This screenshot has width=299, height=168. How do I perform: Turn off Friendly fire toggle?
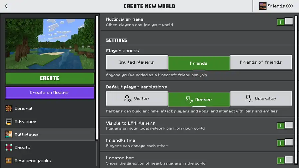[285, 143]
